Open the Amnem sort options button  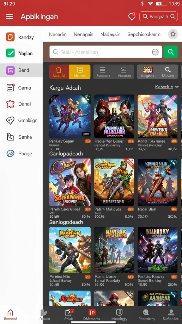click(124, 72)
